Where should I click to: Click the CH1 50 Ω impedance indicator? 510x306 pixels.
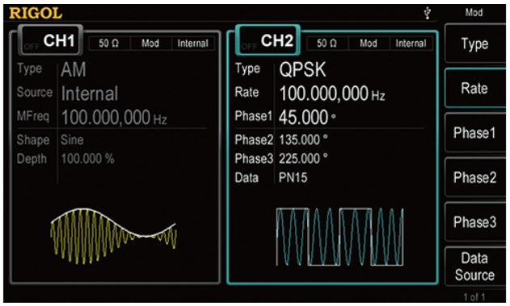pos(109,44)
